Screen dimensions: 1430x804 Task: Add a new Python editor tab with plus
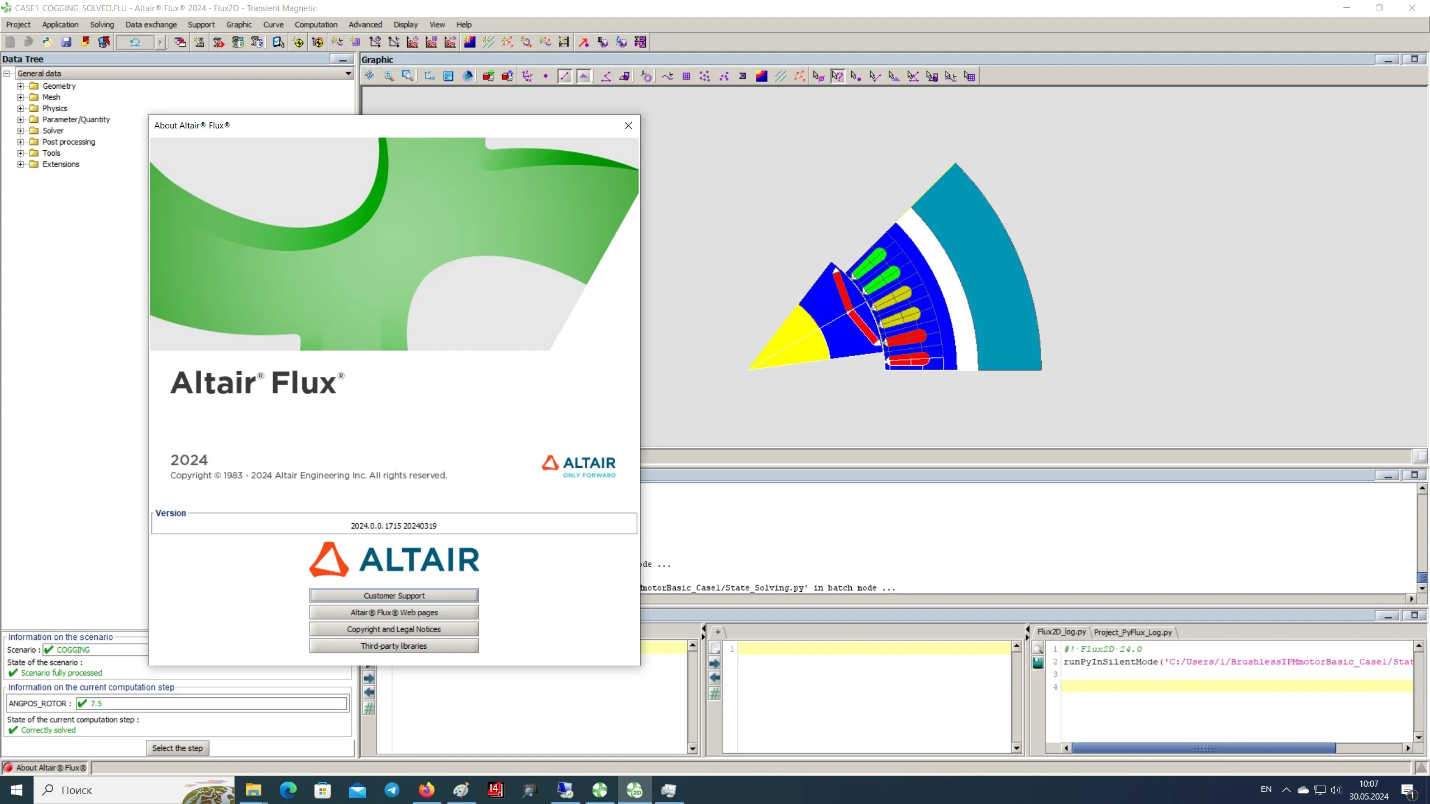coord(718,632)
